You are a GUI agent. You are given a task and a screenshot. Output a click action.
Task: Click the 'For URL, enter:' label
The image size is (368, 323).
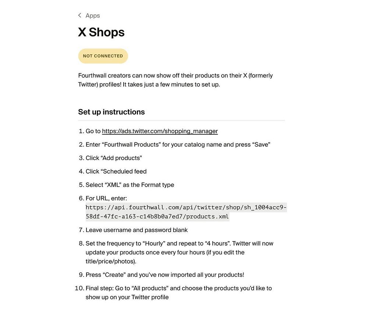(106, 198)
